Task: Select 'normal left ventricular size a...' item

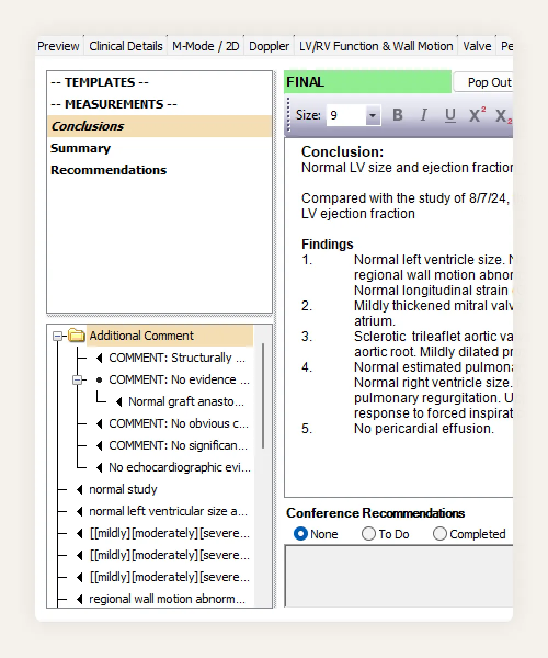Action: [x=168, y=511]
